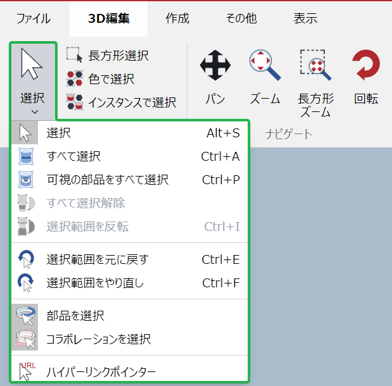Click the 選択範囲を元に戻す undo icon
The width and height of the screenshot is (392, 386).
[26, 259]
